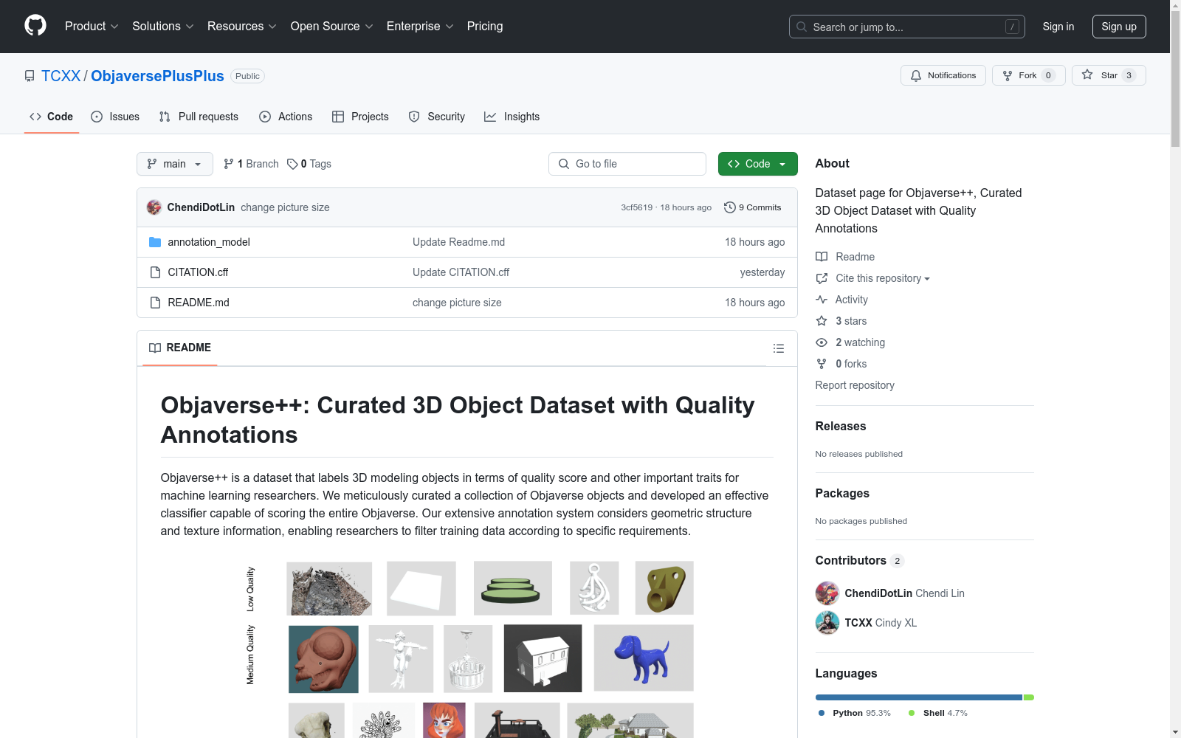The image size is (1181, 738).
Task: Open the GitHub homepage logo
Action: click(x=35, y=26)
